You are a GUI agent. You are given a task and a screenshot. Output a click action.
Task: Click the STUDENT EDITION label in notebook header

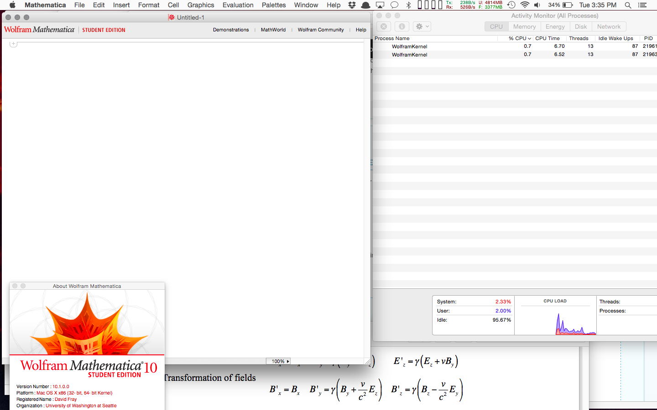104,30
